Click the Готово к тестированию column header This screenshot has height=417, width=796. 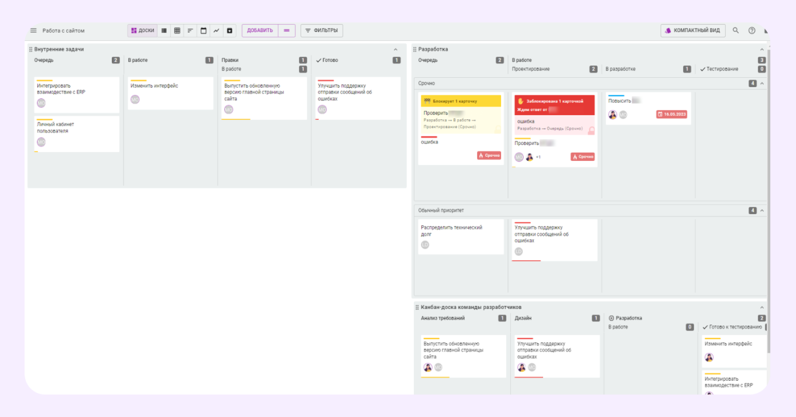point(732,327)
